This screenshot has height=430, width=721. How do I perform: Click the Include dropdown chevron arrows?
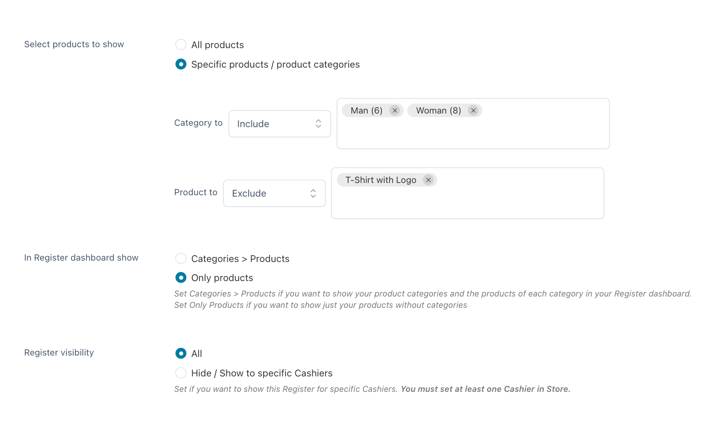click(318, 124)
